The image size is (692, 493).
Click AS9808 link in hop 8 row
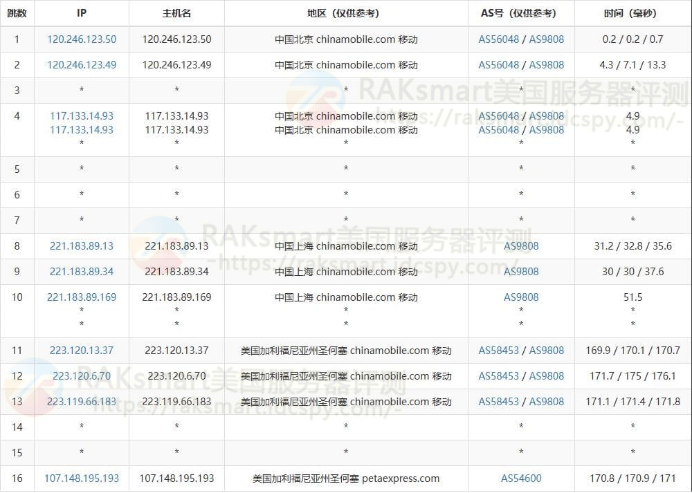(521, 246)
